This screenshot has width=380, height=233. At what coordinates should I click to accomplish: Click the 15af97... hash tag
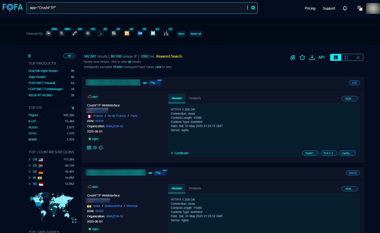[x=310, y=153]
